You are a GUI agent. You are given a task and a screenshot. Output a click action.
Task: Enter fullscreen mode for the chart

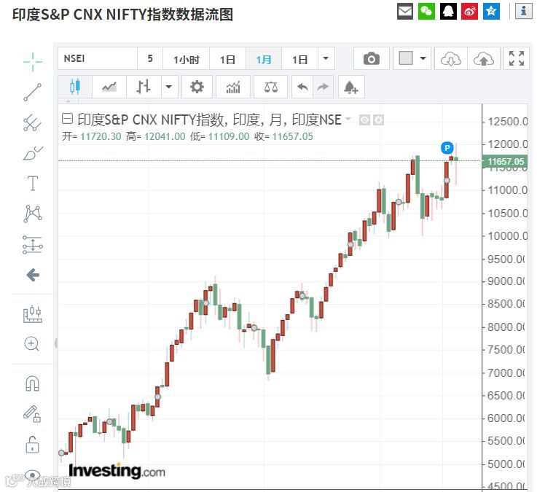[x=517, y=58]
